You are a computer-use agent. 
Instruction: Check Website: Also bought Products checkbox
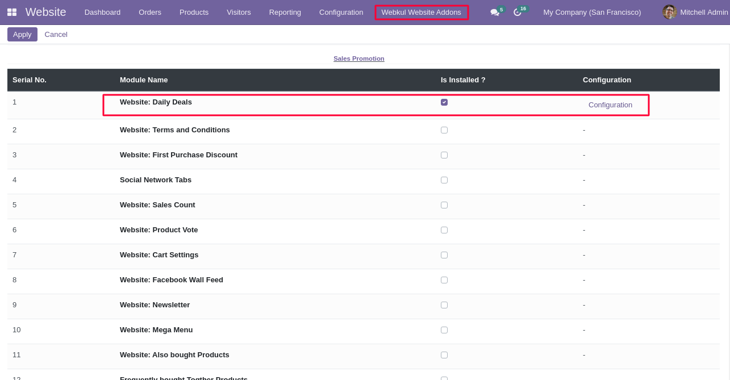pos(444,355)
